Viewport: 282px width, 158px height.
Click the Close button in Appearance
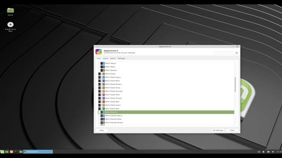tap(232, 130)
